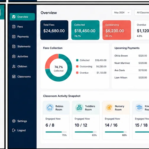
Task: Open the Statements menu label
Action: [24, 46]
